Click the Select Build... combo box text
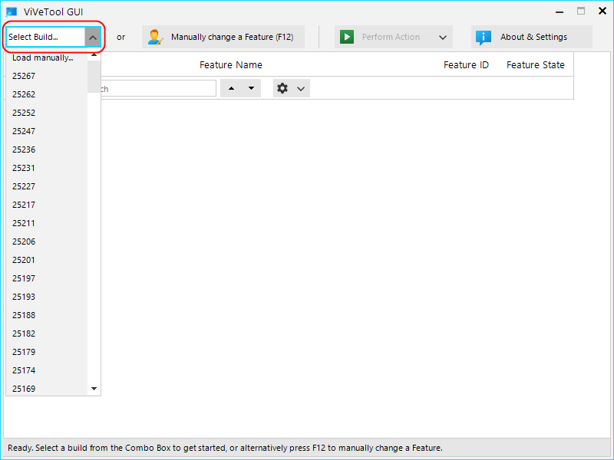 [33, 37]
